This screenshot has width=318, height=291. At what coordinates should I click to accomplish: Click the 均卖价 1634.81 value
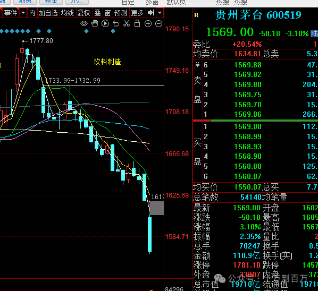(x=247, y=54)
